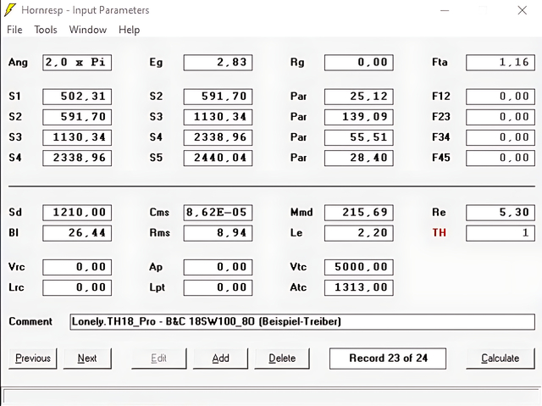
Task: Go to the Next record
Action: (x=87, y=359)
